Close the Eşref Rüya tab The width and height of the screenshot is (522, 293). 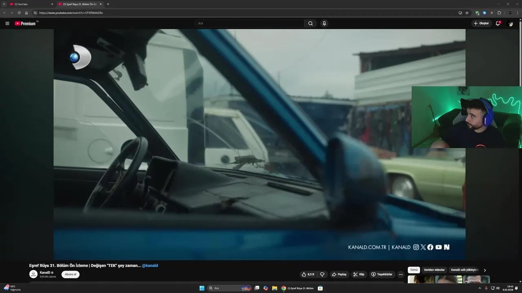click(101, 4)
